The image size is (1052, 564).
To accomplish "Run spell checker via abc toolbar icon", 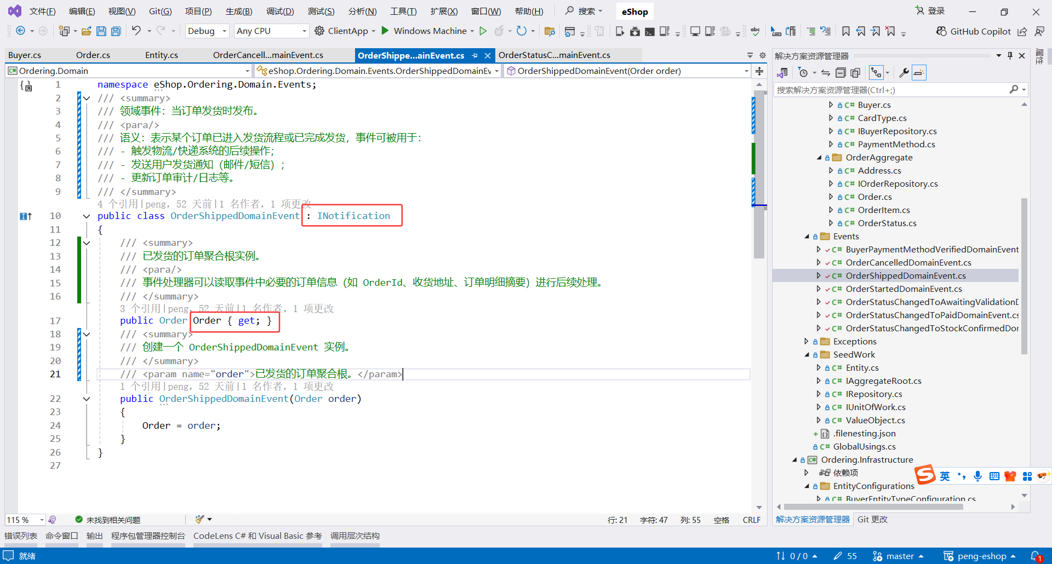I will coord(755,31).
